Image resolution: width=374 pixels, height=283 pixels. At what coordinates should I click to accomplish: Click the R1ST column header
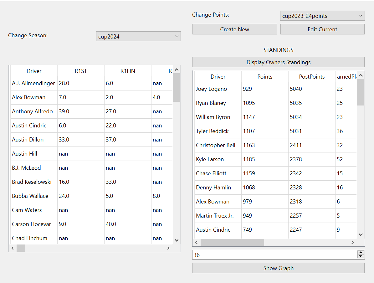point(81,71)
